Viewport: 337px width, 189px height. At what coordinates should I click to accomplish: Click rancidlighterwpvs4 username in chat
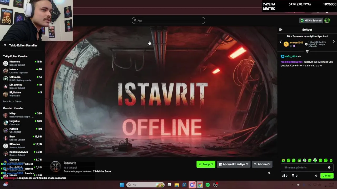point(292,62)
